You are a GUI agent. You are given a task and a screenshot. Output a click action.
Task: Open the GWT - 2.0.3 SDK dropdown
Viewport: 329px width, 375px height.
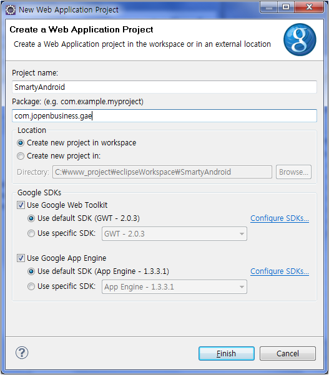pos(174,233)
